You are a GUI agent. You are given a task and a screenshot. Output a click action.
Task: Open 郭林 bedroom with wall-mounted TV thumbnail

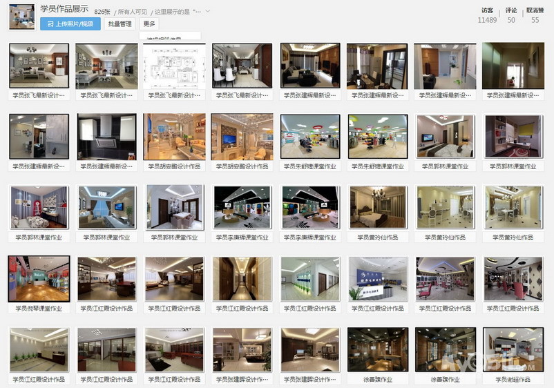click(445, 136)
